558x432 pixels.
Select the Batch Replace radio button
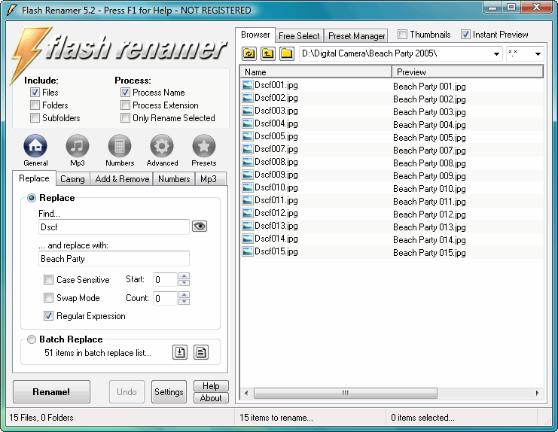32,339
